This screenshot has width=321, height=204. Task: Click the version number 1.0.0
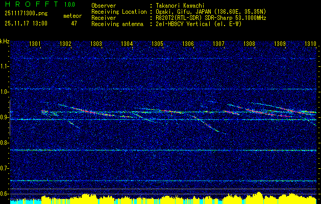tap(69, 5)
